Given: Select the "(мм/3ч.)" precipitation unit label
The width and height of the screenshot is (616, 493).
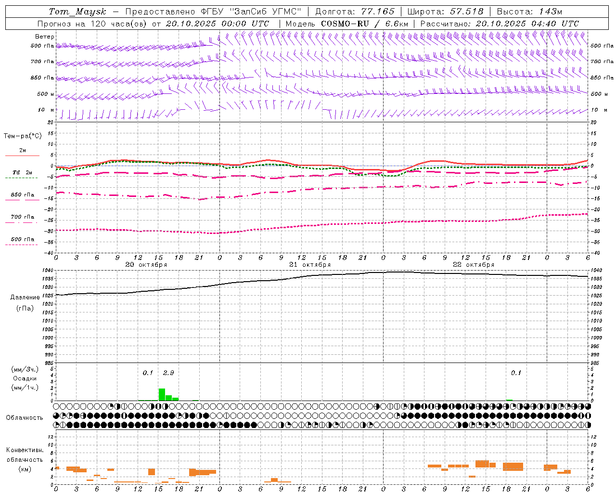Looking at the screenshot, I should [25, 369].
